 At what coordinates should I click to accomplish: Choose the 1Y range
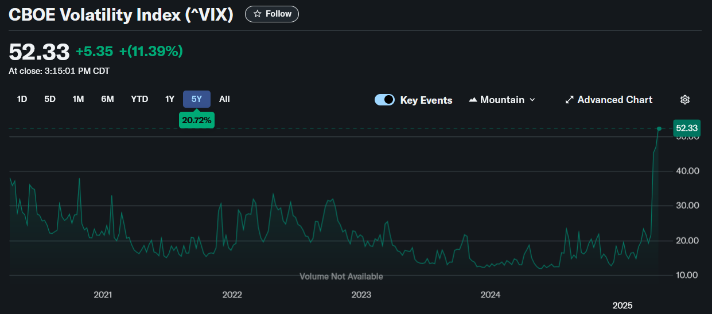170,99
